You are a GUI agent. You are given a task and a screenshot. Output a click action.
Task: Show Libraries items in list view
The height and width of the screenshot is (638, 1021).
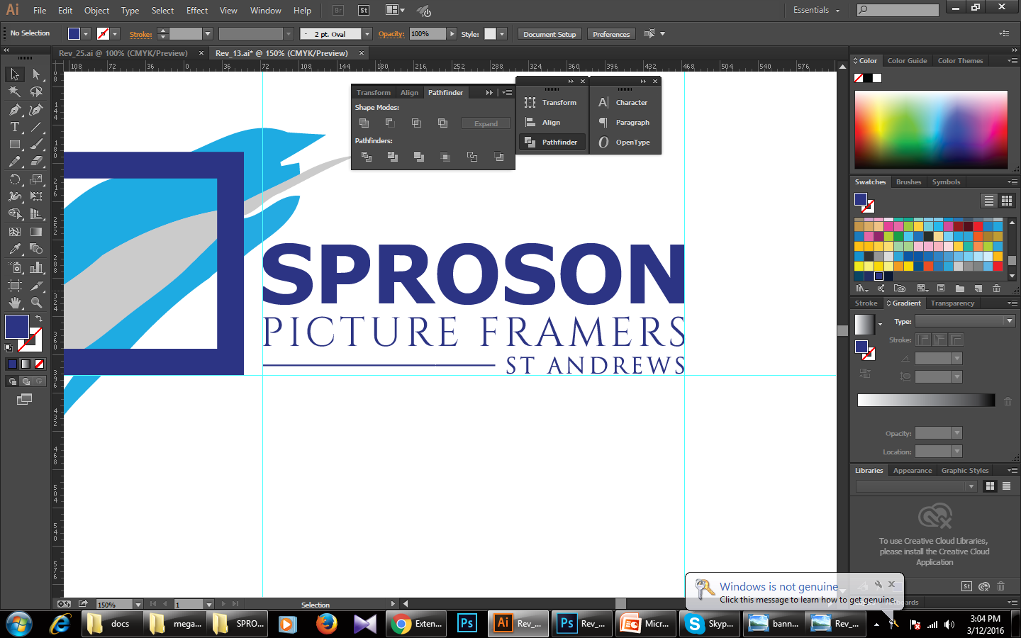click(1006, 486)
